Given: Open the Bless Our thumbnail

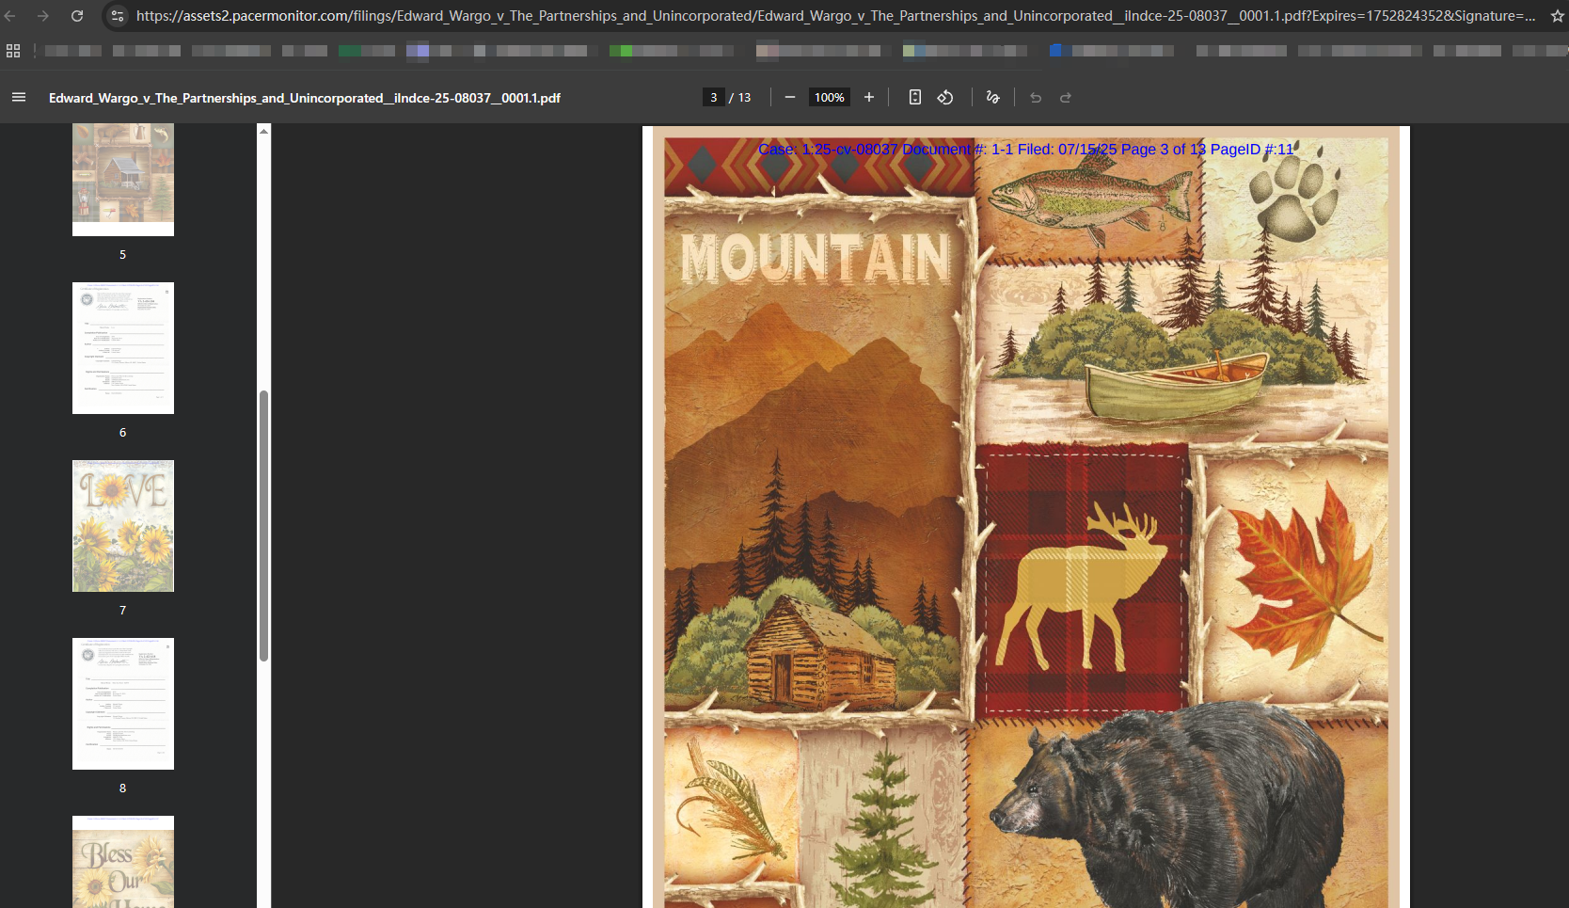Looking at the screenshot, I should 123,862.
